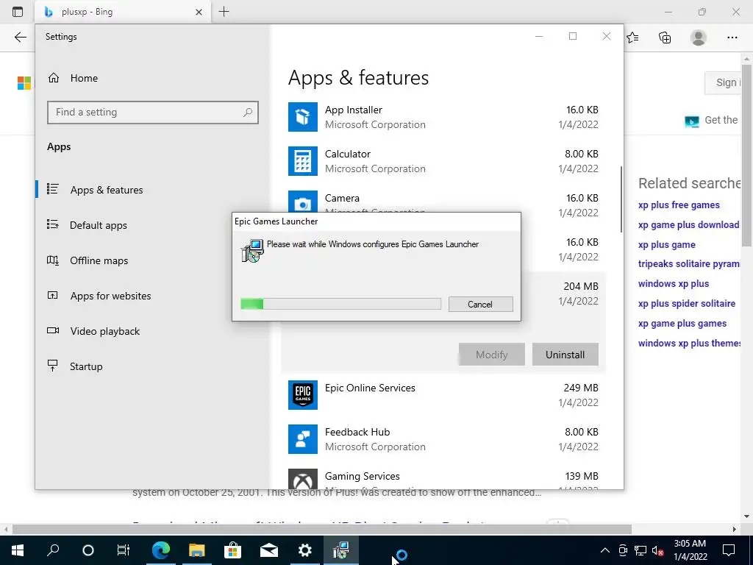
Task: Select the Epic Online Services icon
Action: (302, 395)
